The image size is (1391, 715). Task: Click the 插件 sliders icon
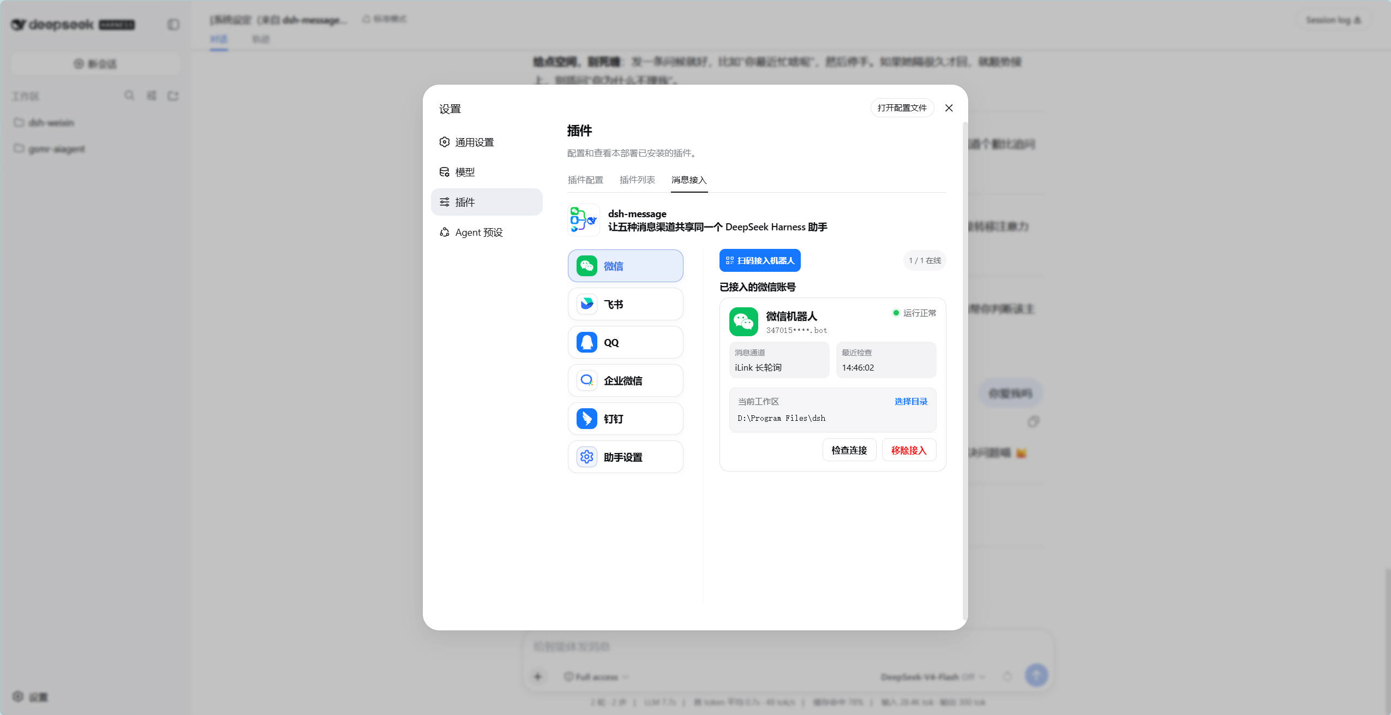click(445, 202)
